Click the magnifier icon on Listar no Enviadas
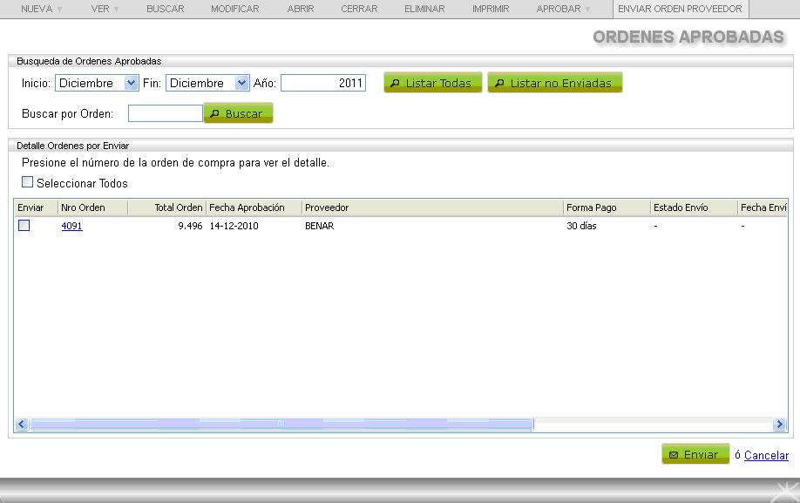 point(500,83)
